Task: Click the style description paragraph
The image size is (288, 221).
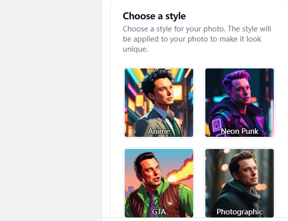Action: coord(197,39)
